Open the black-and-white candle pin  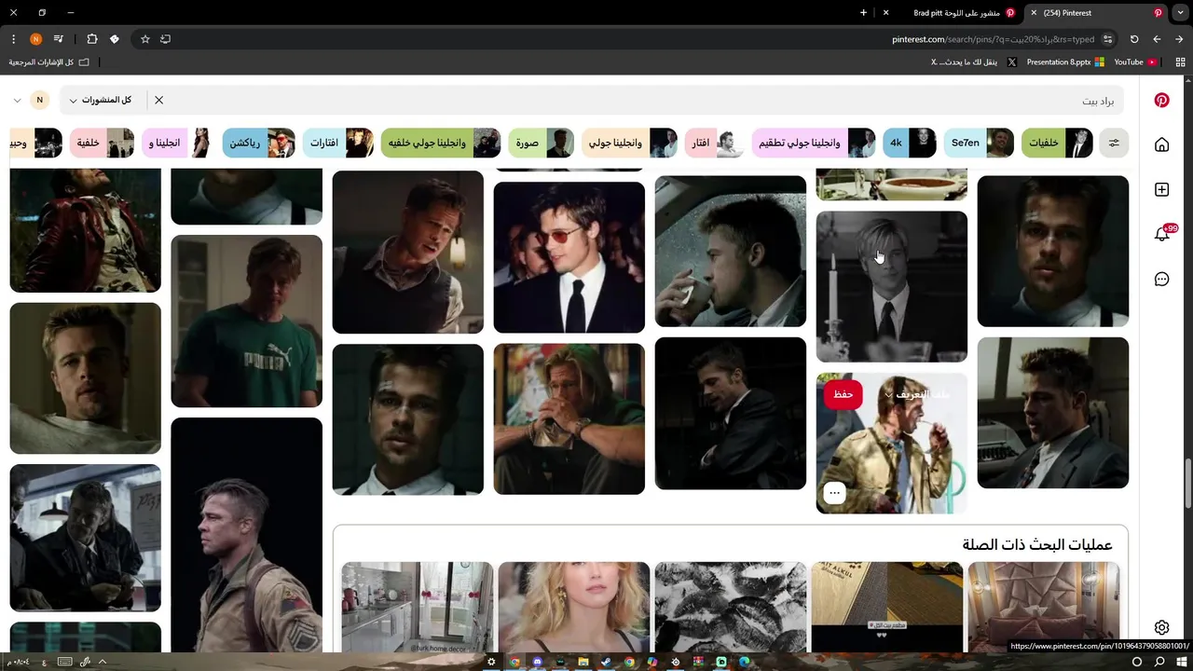coord(892,286)
